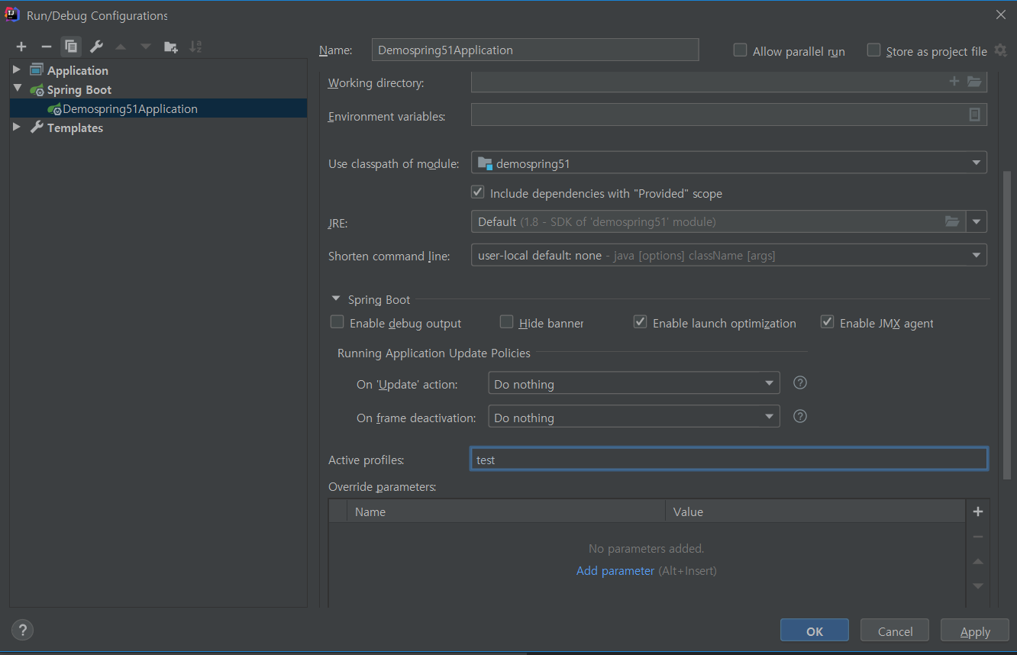The image size is (1017, 655).
Task: Browse for JRE folder icon
Action: tap(951, 221)
